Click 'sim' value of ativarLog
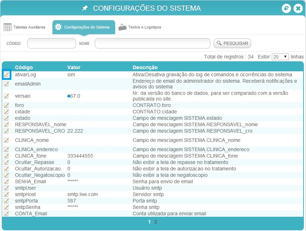Viewport: 306px width, 231px height. point(71,75)
